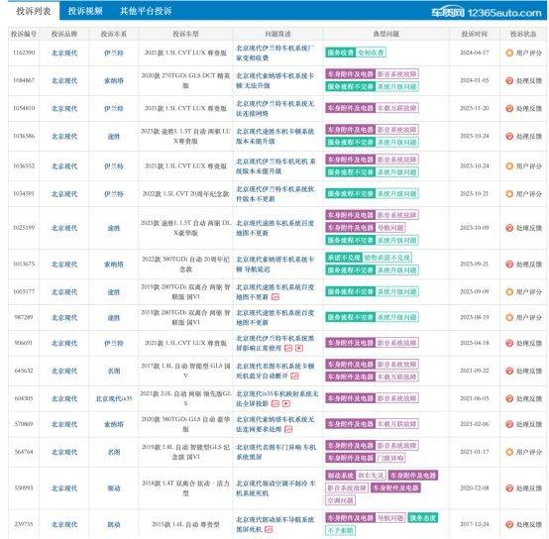The width and height of the screenshot is (549, 539).
Task: Click the 处理反馈 status icon for complaint 1013675
Action: (509, 265)
